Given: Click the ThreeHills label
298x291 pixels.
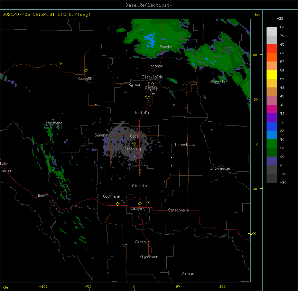Looking at the screenshot, I should click(x=185, y=144).
